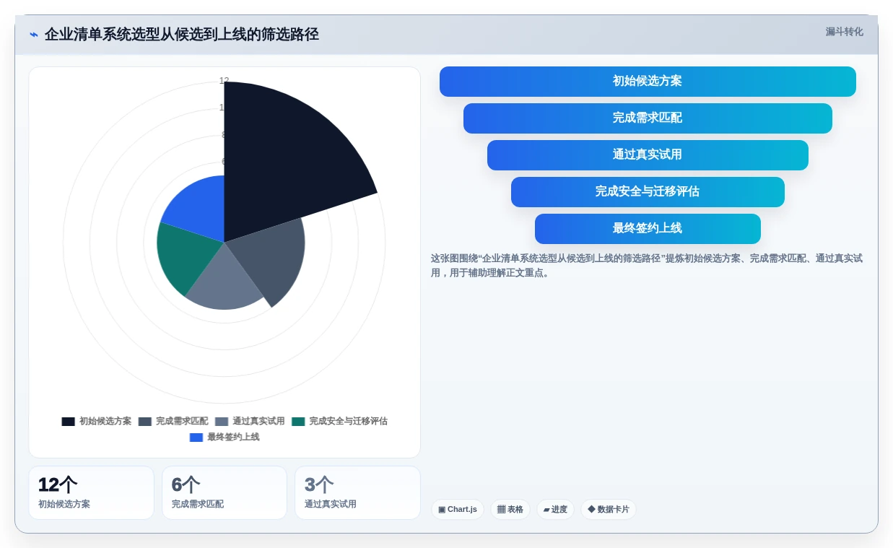Select the 完成安全与迁移评估 funnel bar
Screen dimensions: 893x548
pyautogui.click(x=648, y=192)
